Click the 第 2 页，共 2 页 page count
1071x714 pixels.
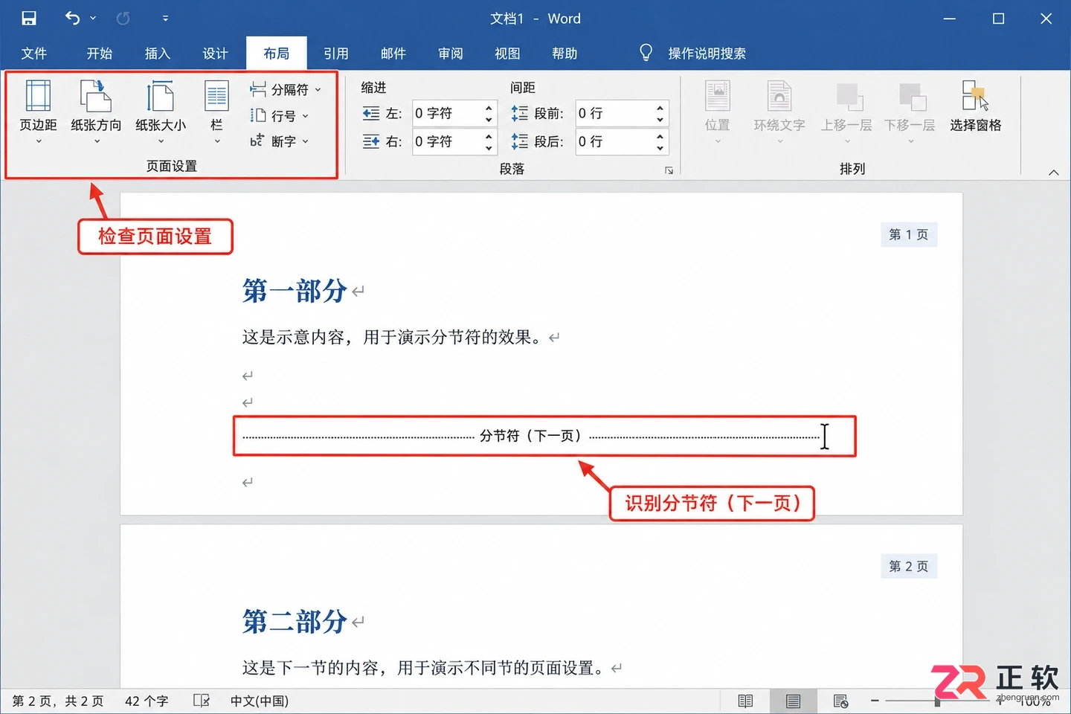(x=58, y=701)
